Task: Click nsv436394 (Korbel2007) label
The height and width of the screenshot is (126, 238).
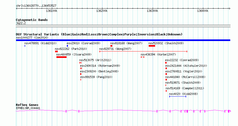Action: (158, 54)
